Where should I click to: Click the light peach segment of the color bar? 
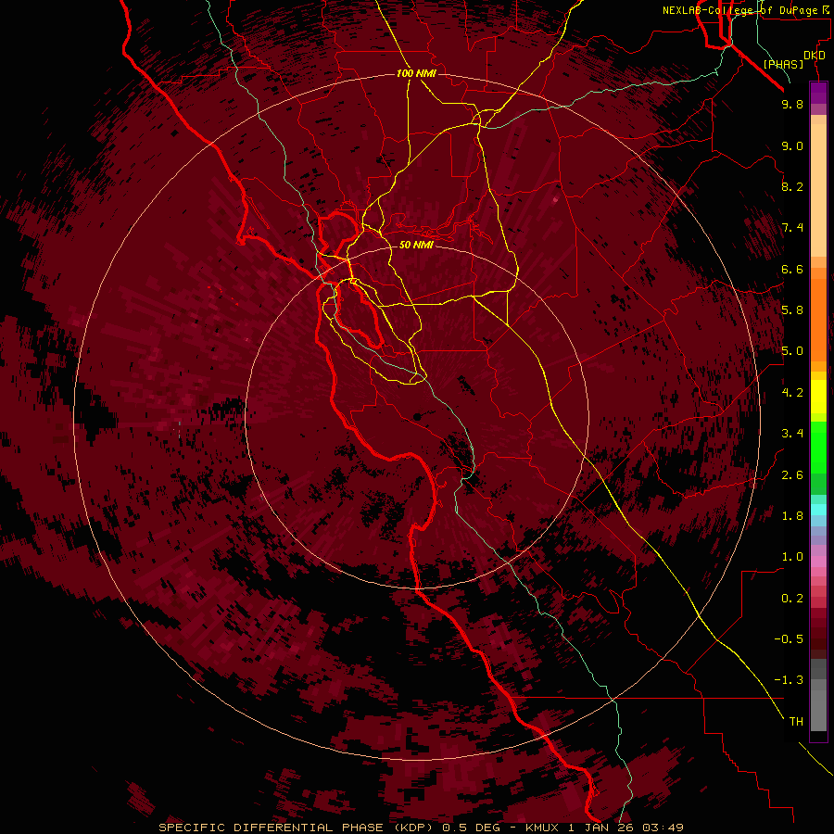(x=818, y=192)
